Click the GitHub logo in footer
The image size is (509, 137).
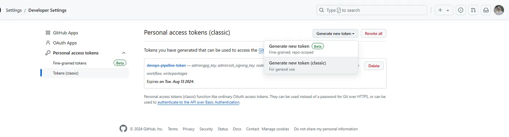(123, 129)
